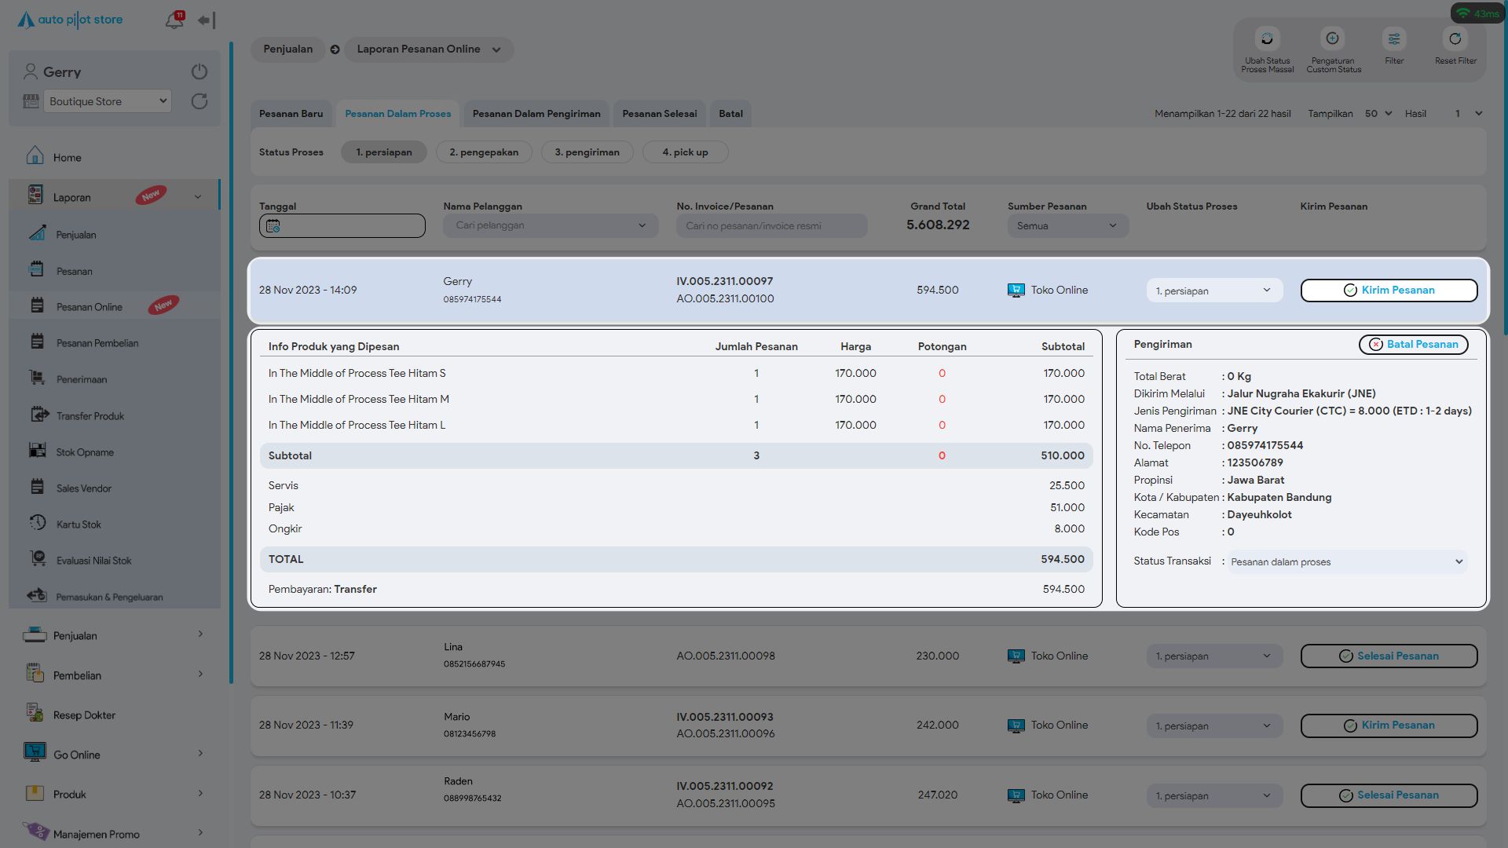Open Ubah Status Proses Massal
The image size is (1508, 848).
coord(1267,39)
